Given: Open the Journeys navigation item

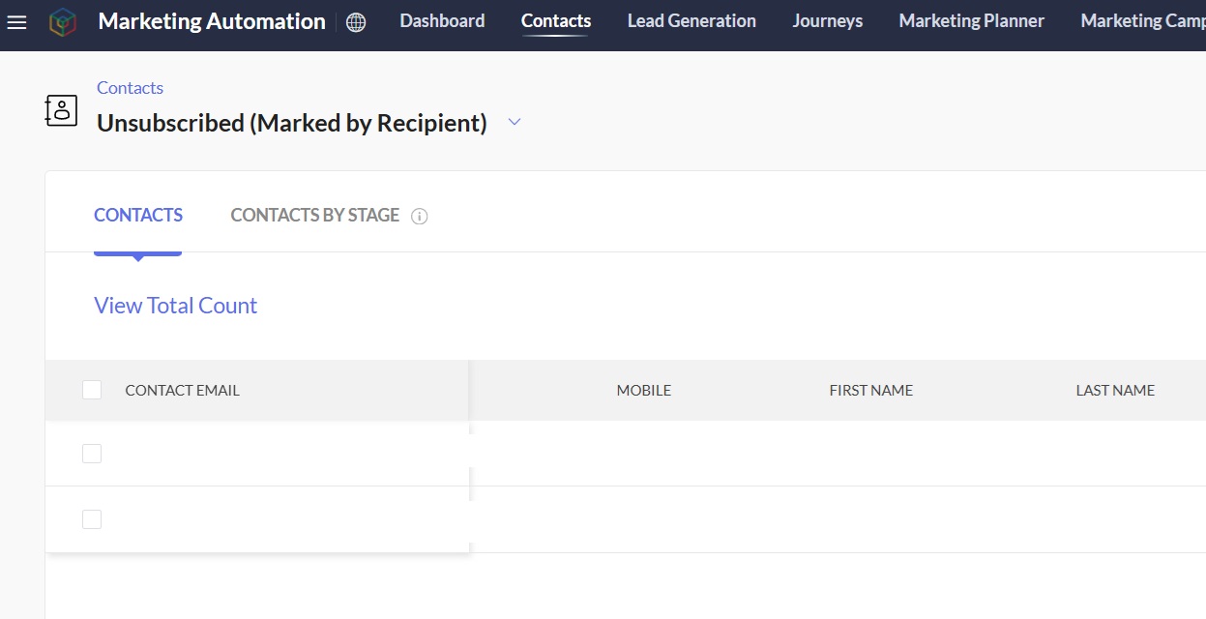Looking at the screenshot, I should [828, 20].
